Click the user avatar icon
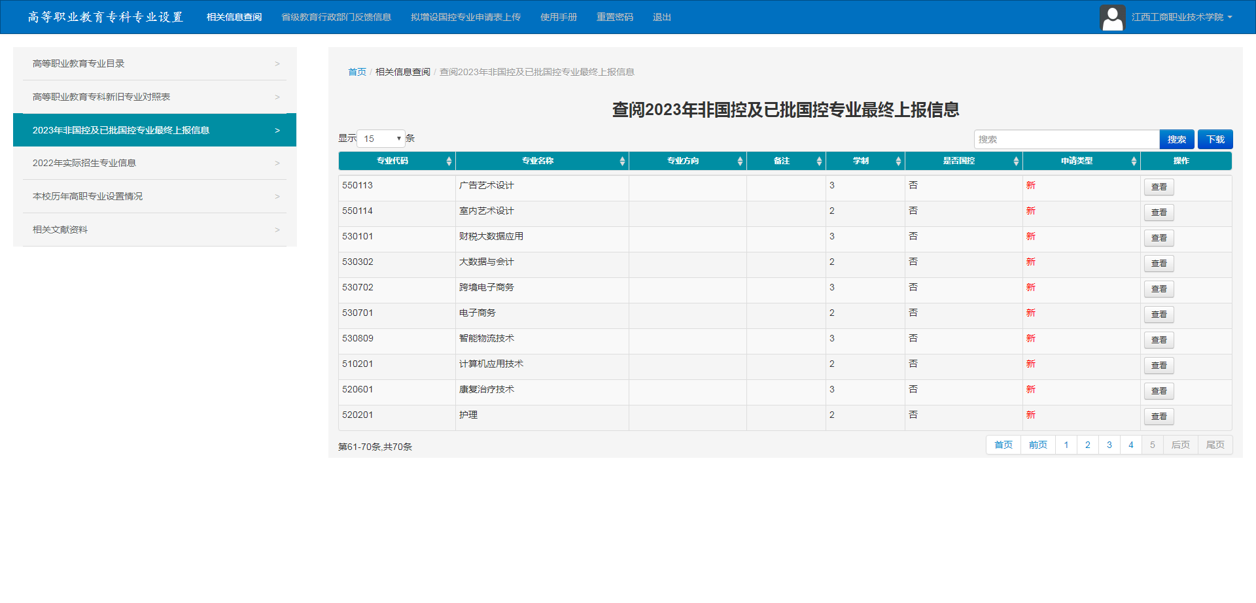The image size is (1256, 603). (1112, 18)
